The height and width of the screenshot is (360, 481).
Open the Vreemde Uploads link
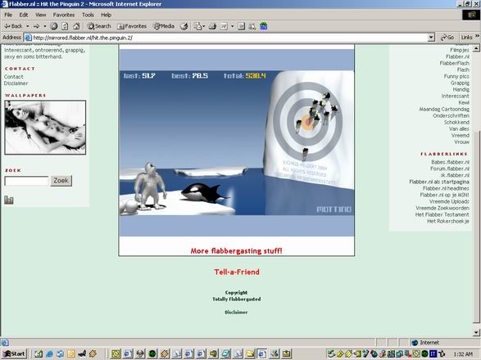click(x=449, y=201)
